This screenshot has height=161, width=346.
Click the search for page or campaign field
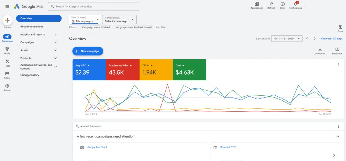(93, 6)
